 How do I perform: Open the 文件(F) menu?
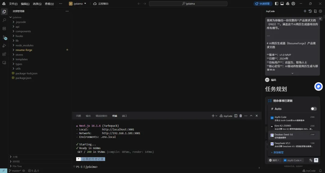[13, 4]
